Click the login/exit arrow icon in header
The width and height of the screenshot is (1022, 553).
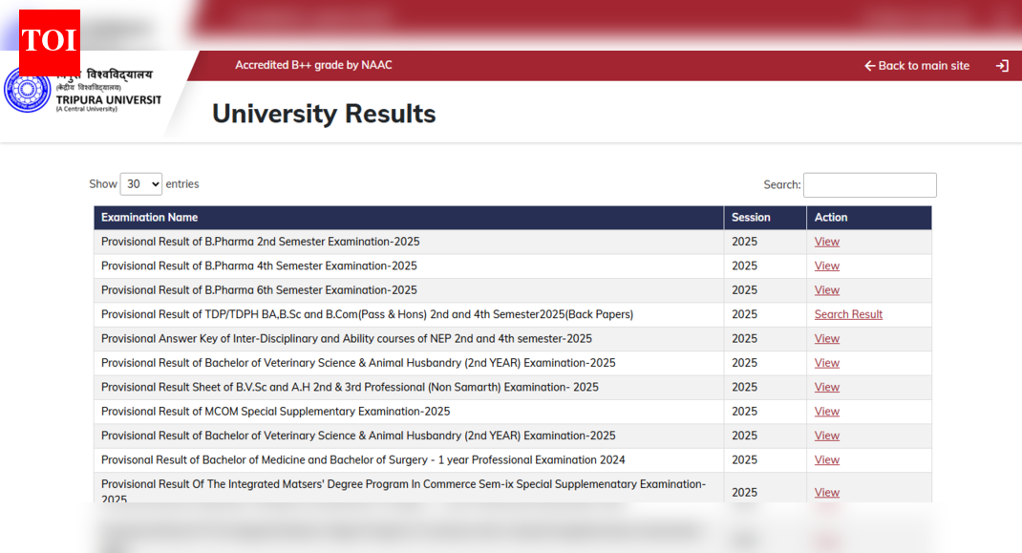[x=1001, y=65]
